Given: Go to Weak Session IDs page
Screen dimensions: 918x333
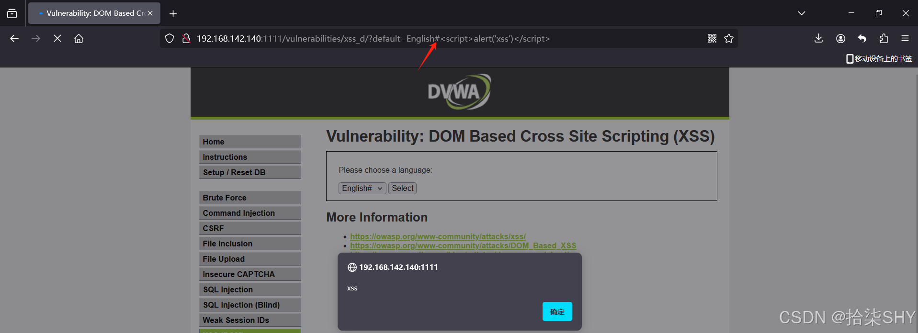Looking at the screenshot, I should pyautogui.click(x=250, y=320).
